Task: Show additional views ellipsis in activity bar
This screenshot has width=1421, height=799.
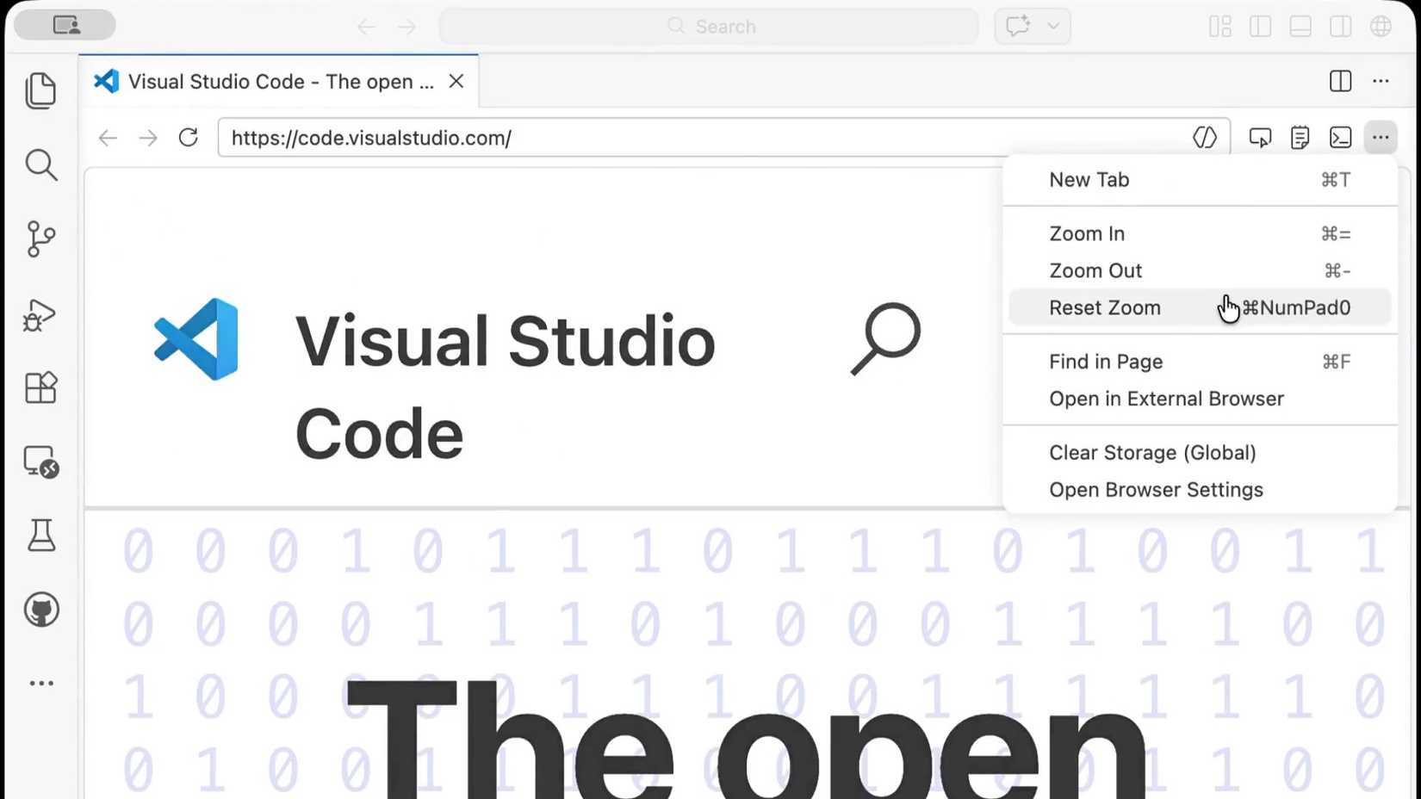Action: [41, 684]
